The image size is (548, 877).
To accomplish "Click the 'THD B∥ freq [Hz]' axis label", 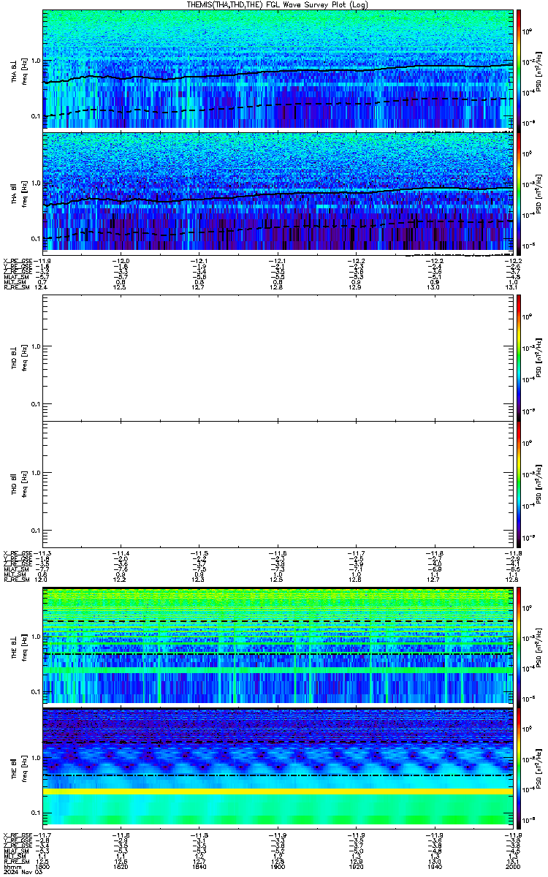I will tap(18, 485).
